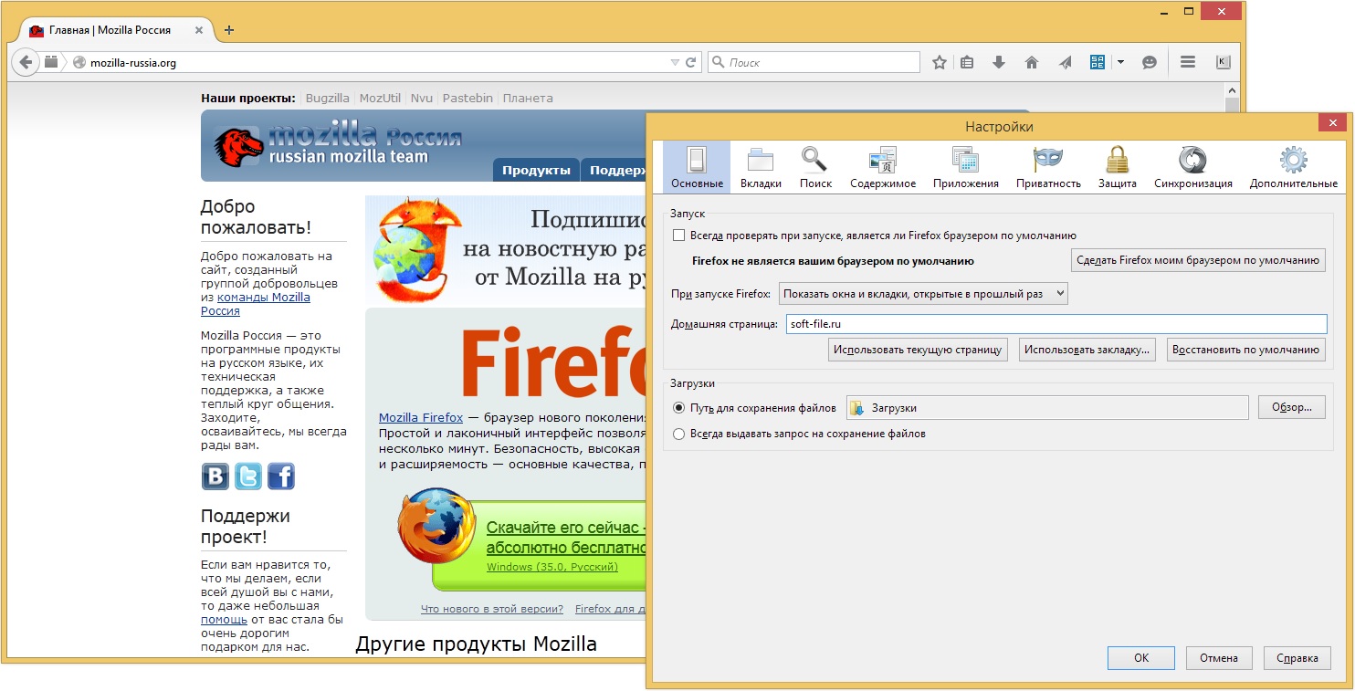Open Планета project link
Viewport: 1355px width, 691px height.
tap(528, 98)
